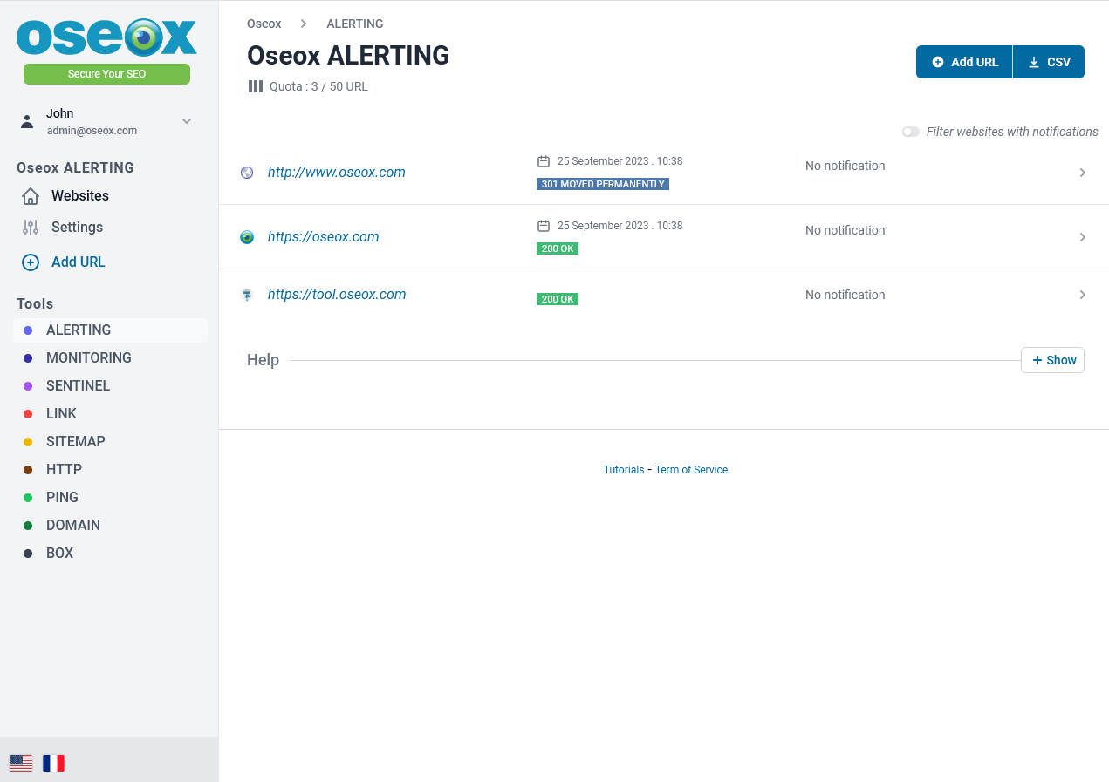
Task: Click the LINK red dot
Action: (28, 414)
